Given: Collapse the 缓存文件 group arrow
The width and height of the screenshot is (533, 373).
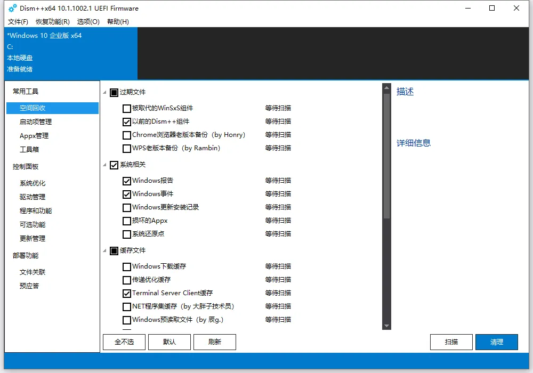Looking at the screenshot, I should click(104, 250).
